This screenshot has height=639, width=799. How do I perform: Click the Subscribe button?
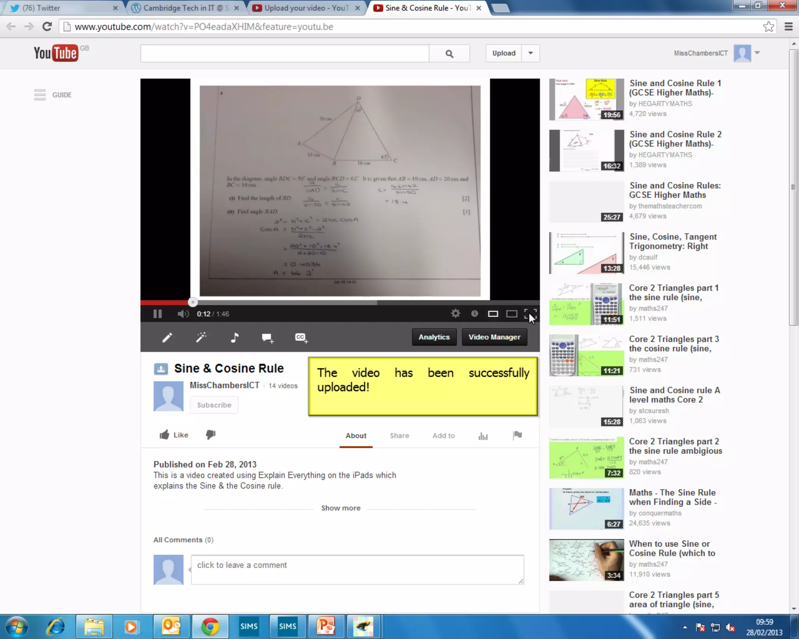214,405
